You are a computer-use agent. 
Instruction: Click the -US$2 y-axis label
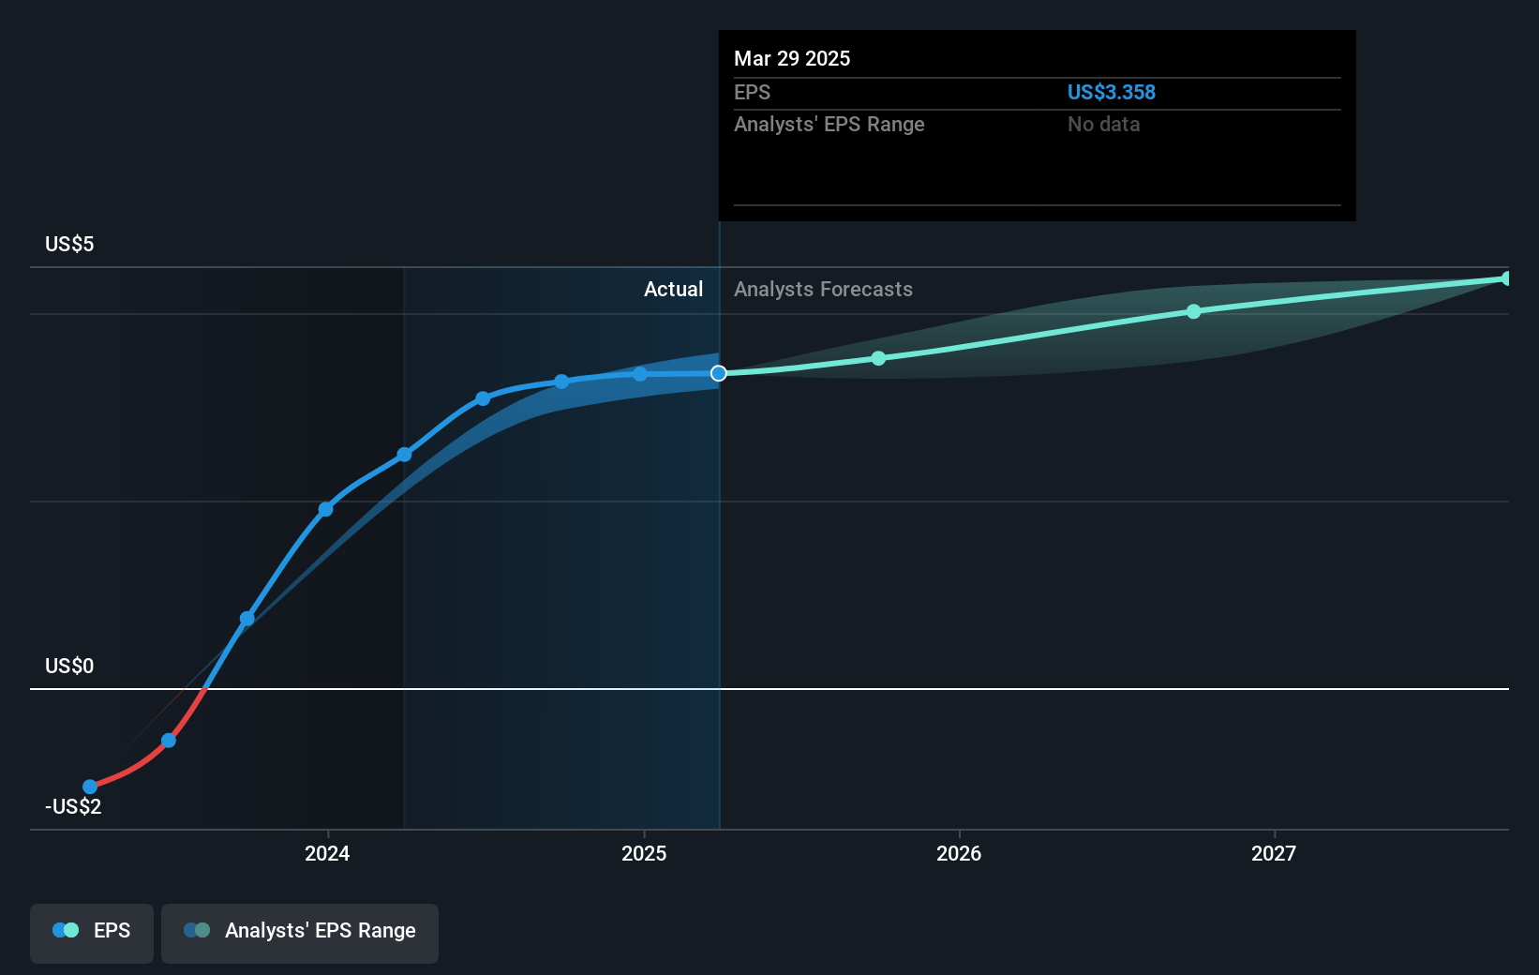click(x=73, y=806)
